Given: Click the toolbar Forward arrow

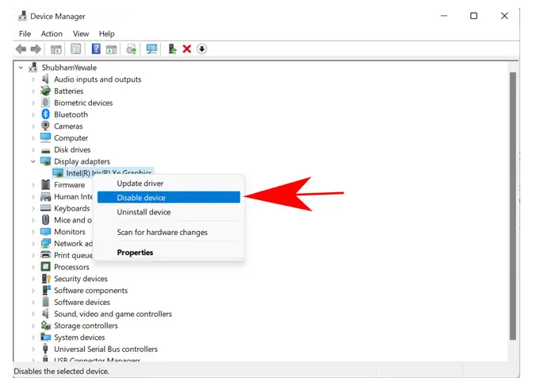Looking at the screenshot, I should pos(36,49).
